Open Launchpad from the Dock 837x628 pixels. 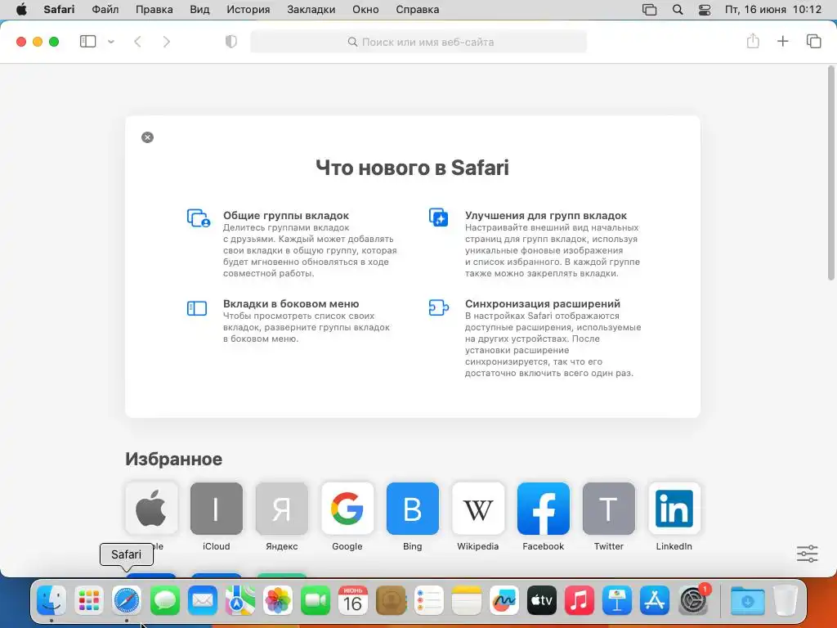(x=89, y=601)
